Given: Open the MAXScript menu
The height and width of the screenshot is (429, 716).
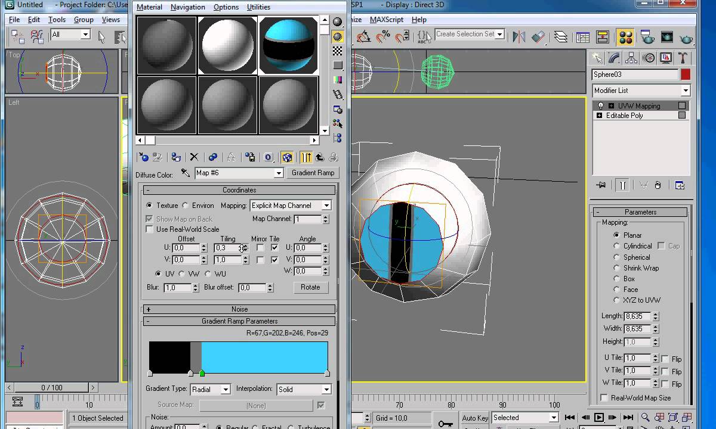Looking at the screenshot, I should click(387, 20).
